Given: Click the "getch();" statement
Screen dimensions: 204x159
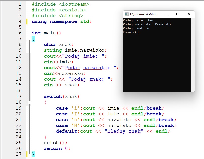Looking at the screenshot, I should pyautogui.click(x=56, y=143).
